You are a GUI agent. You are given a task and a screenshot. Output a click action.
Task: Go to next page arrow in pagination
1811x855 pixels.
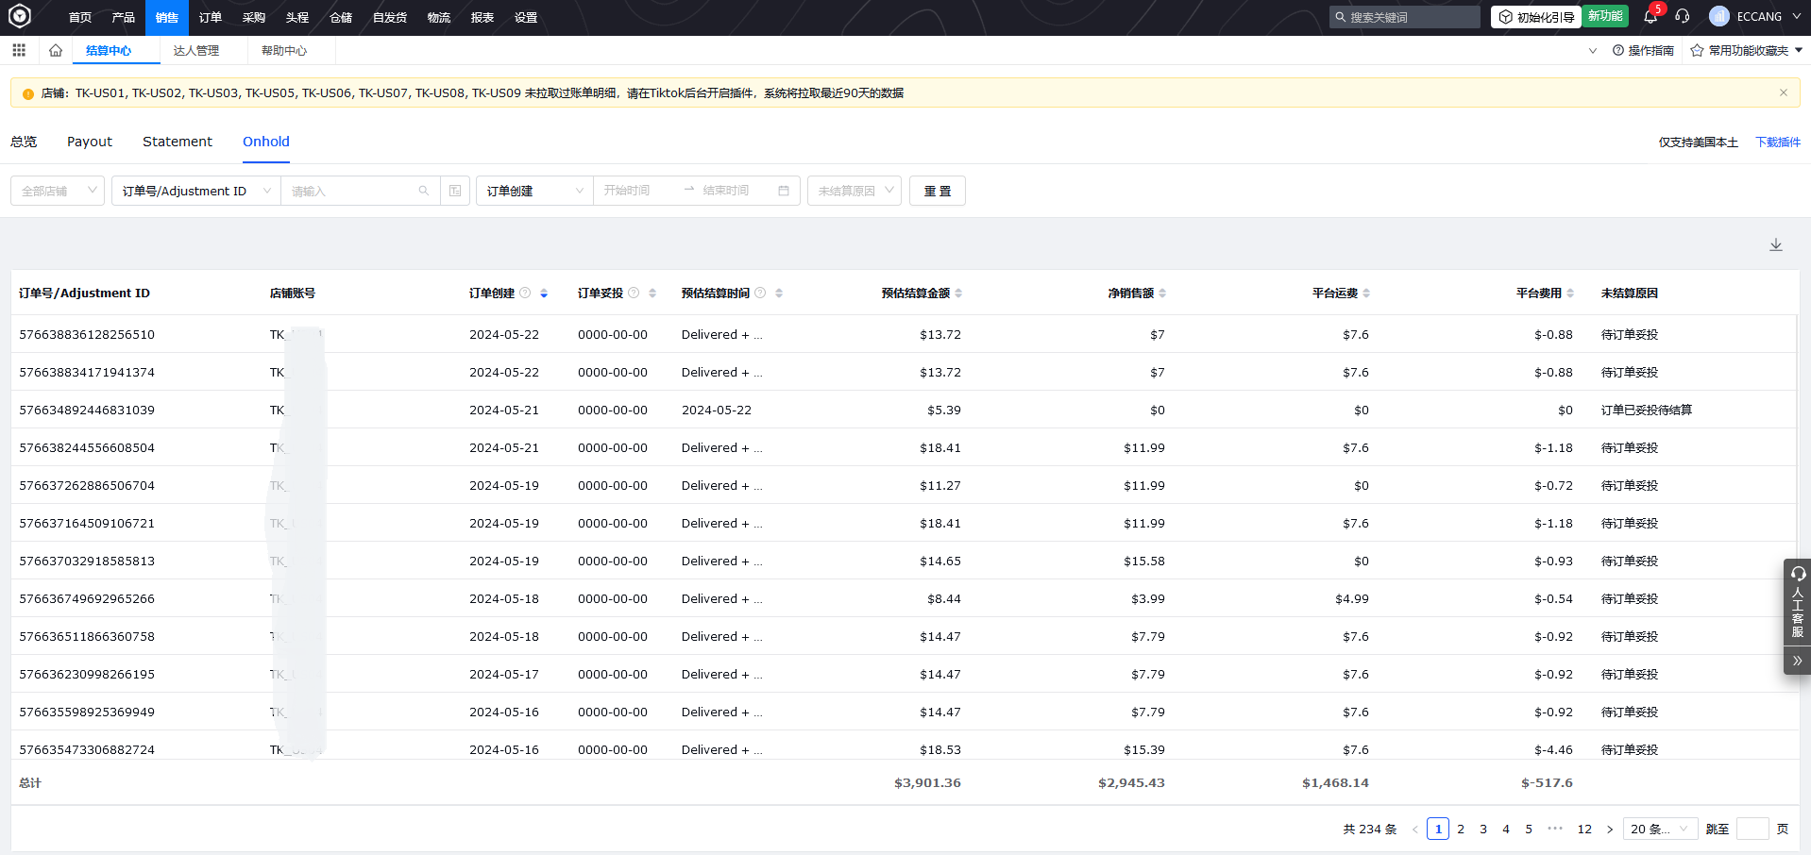[1610, 830]
